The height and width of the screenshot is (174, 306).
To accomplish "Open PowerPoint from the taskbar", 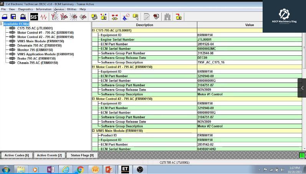I will coord(109,169).
